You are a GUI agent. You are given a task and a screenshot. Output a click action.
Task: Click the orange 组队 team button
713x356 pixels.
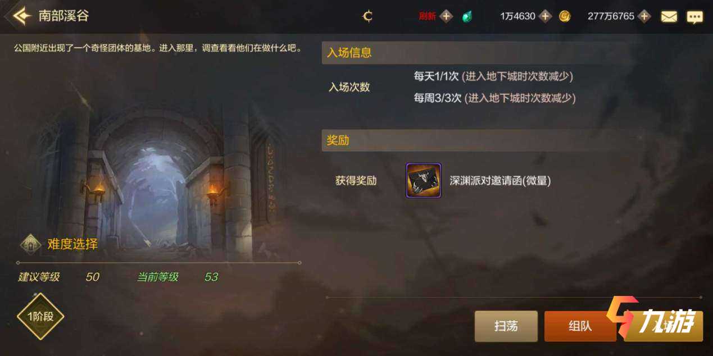point(580,326)
